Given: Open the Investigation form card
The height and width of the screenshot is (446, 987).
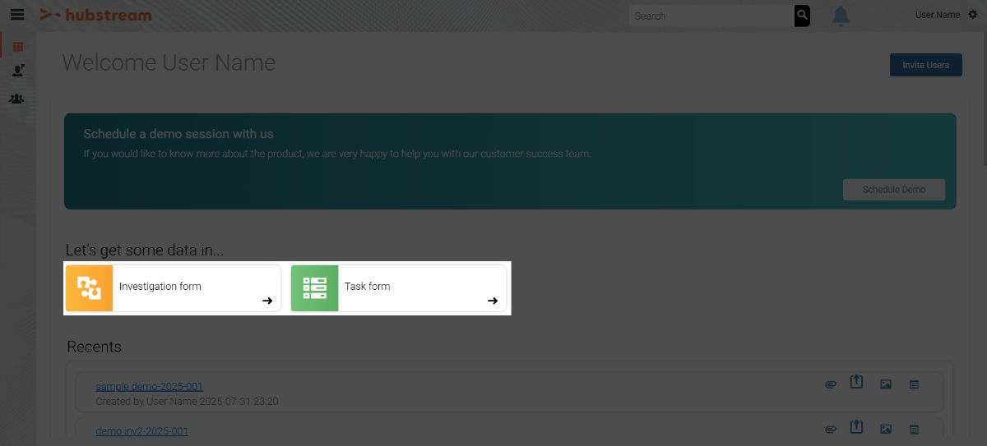Looking at the screenshot, I should pyautogui.click(x=174, y=288).
